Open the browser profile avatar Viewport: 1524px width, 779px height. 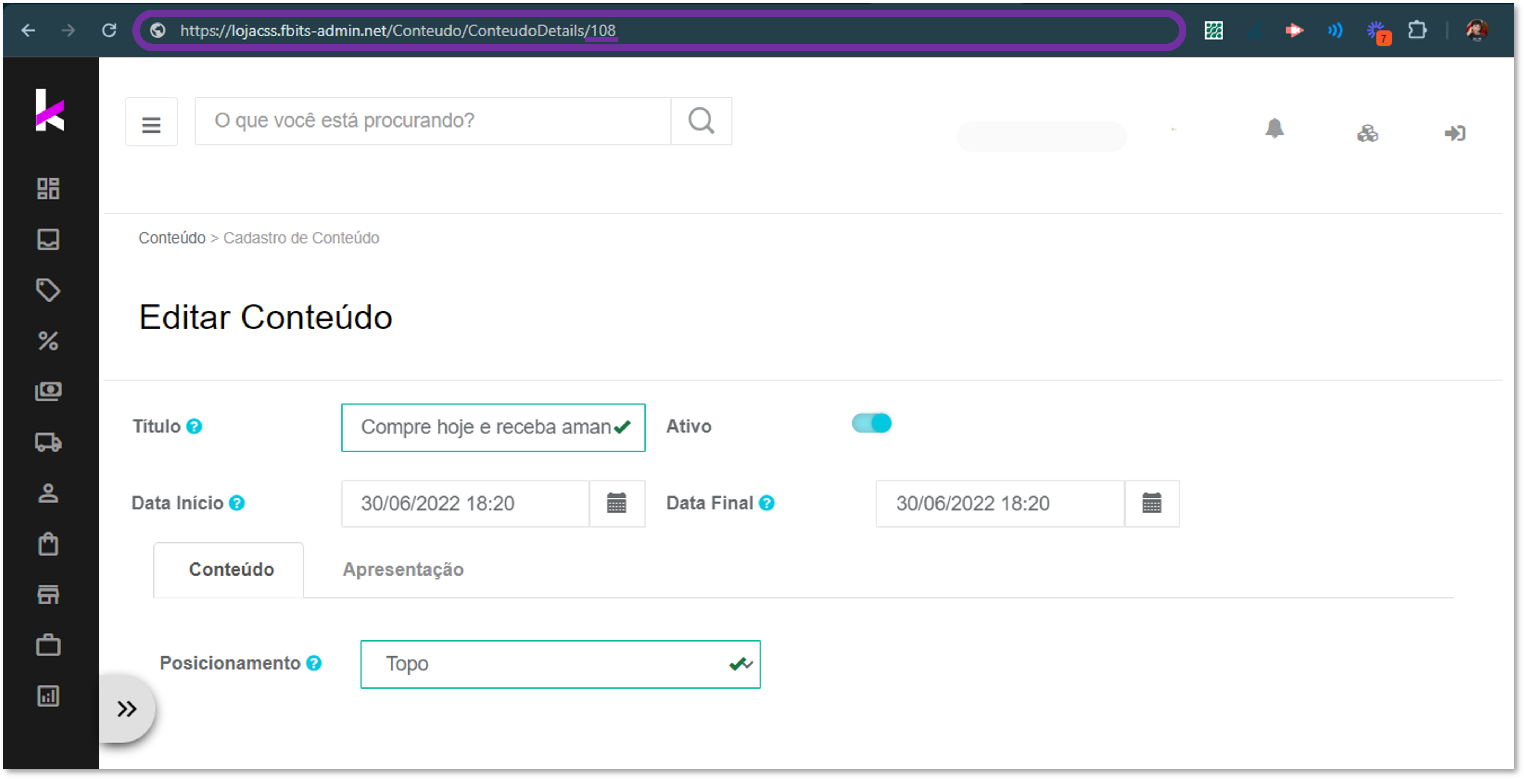[1477, 30]
